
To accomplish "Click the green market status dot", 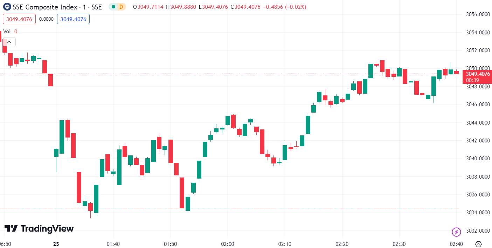I will point(113,7).
